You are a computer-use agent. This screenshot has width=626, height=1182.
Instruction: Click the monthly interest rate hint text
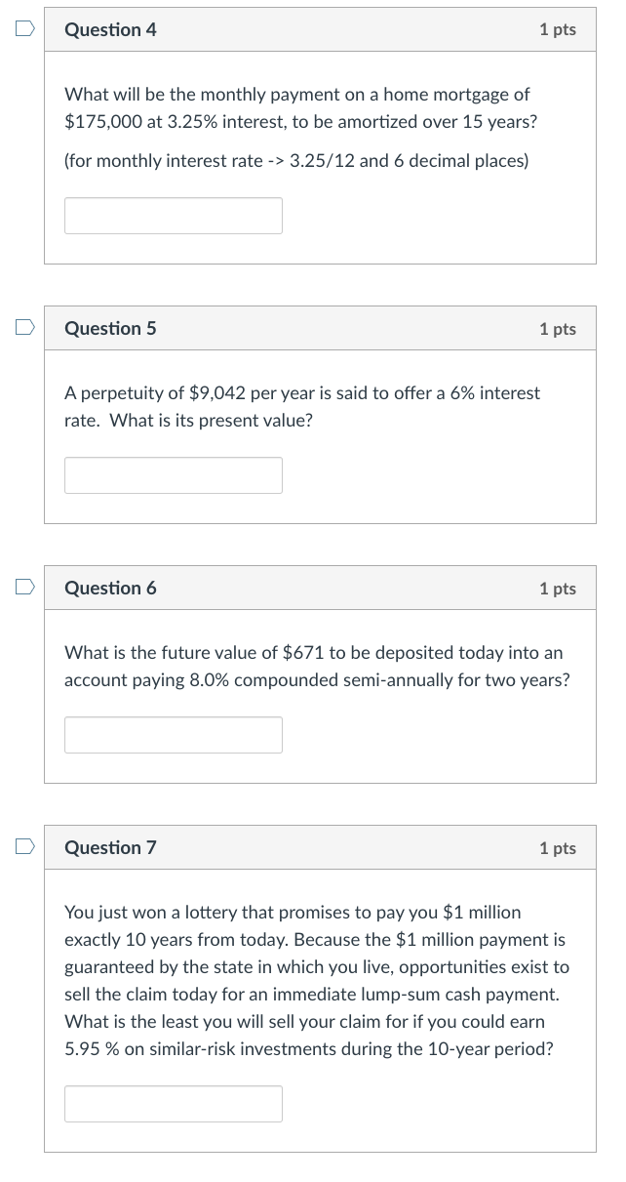tap(296, 160)
